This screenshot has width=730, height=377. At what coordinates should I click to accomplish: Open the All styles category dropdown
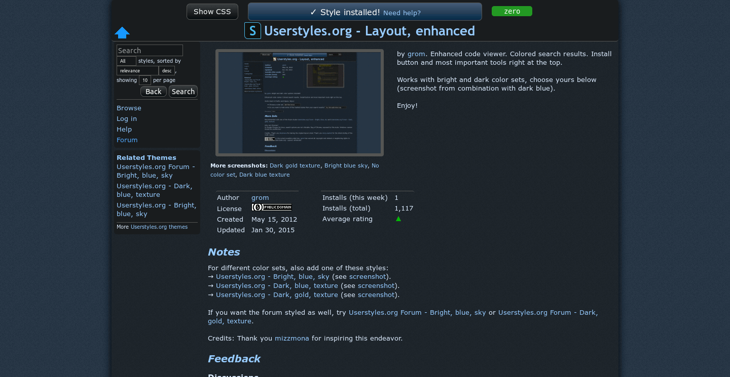click(x=126, y=61)
